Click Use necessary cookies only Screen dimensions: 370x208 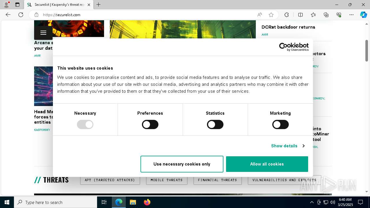click(x=182, y=164)
